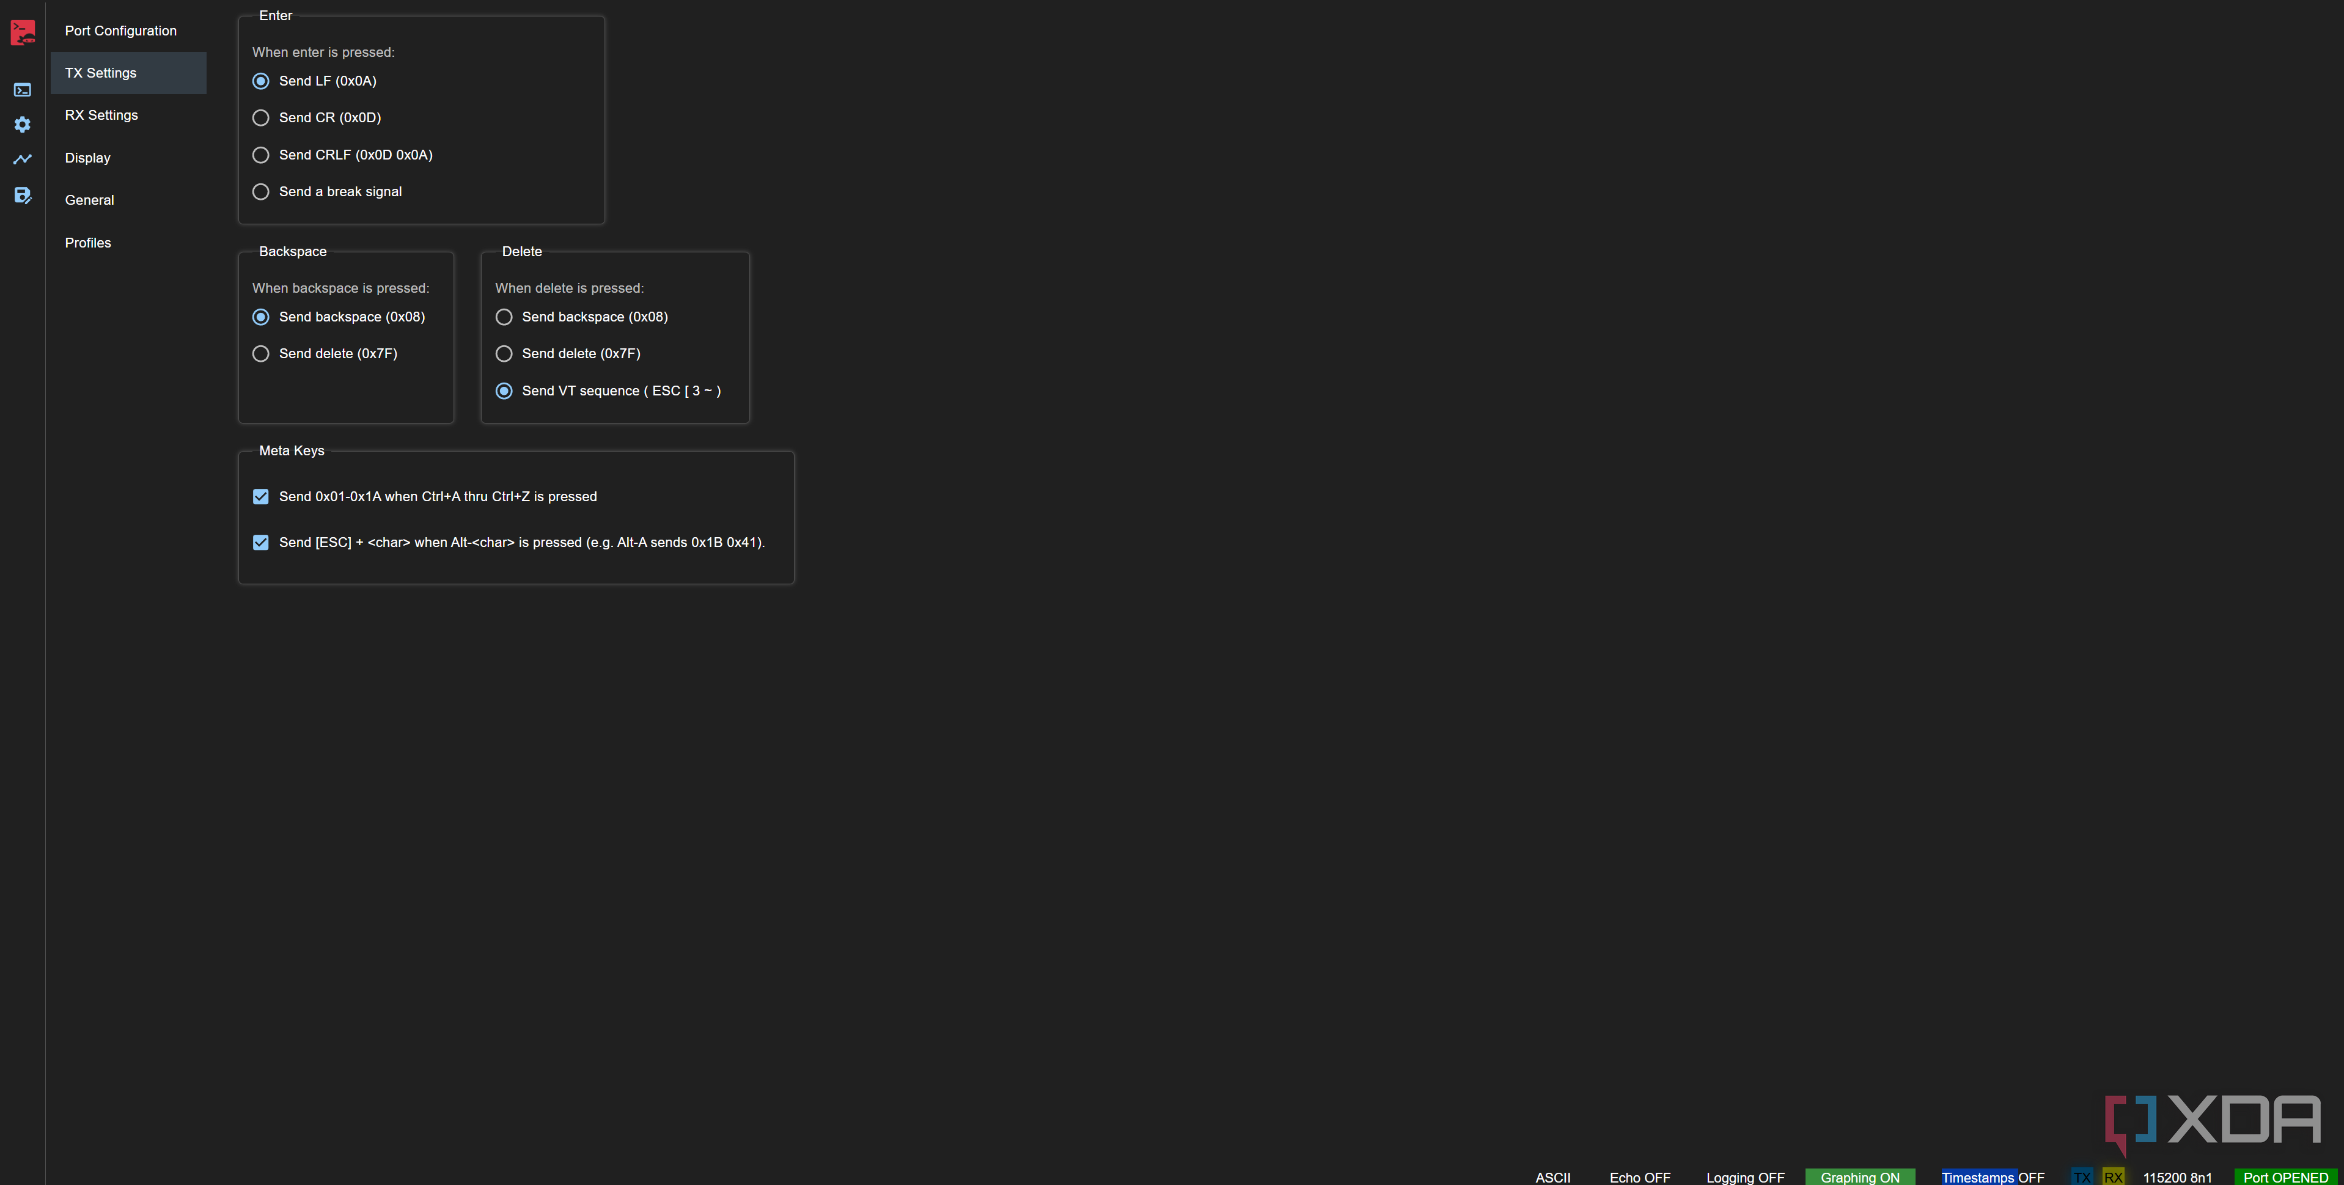This screenshot has height=1185, width=2344.
Task: Click the red app logo icon
Action: 23,33
